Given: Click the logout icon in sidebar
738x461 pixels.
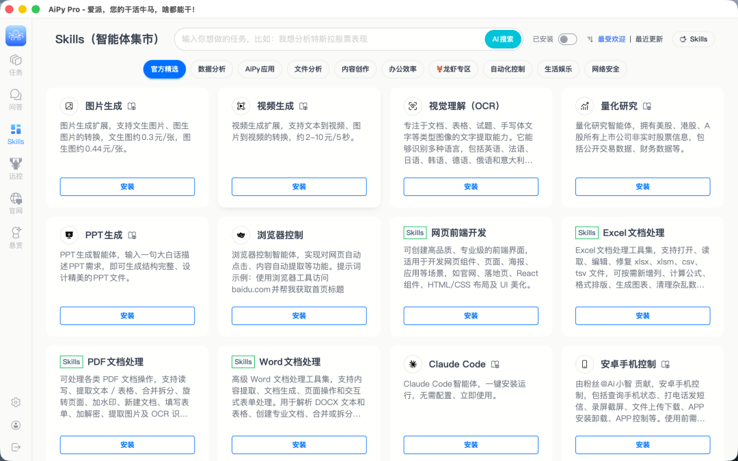Looking at the screenshot, I should tap(16, 447).
